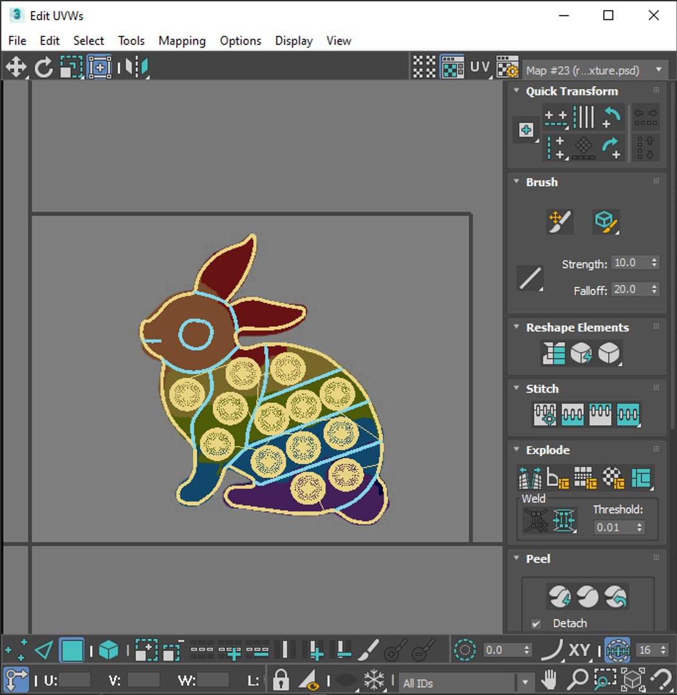Viewport: 677px width, 695px height.
Task: Select the Rotate tool icon
Action: 44,68
